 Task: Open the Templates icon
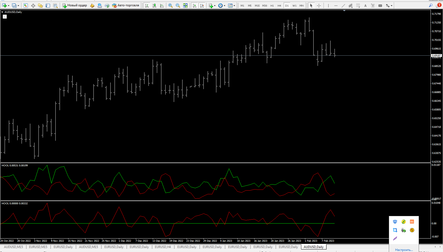[x=230, y=6]
